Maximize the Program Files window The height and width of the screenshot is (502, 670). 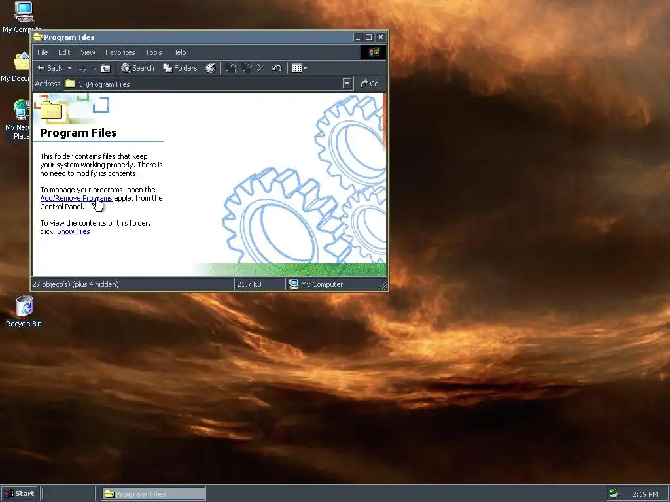(x=368, y=37)
